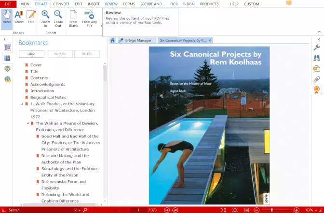
Task: Click the page number field
Action: tap(138, 210)
